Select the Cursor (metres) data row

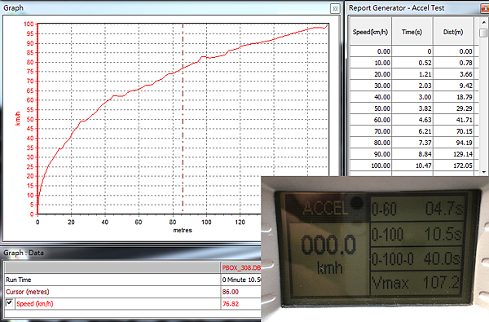pyautogui.click(x=133, y=292)
